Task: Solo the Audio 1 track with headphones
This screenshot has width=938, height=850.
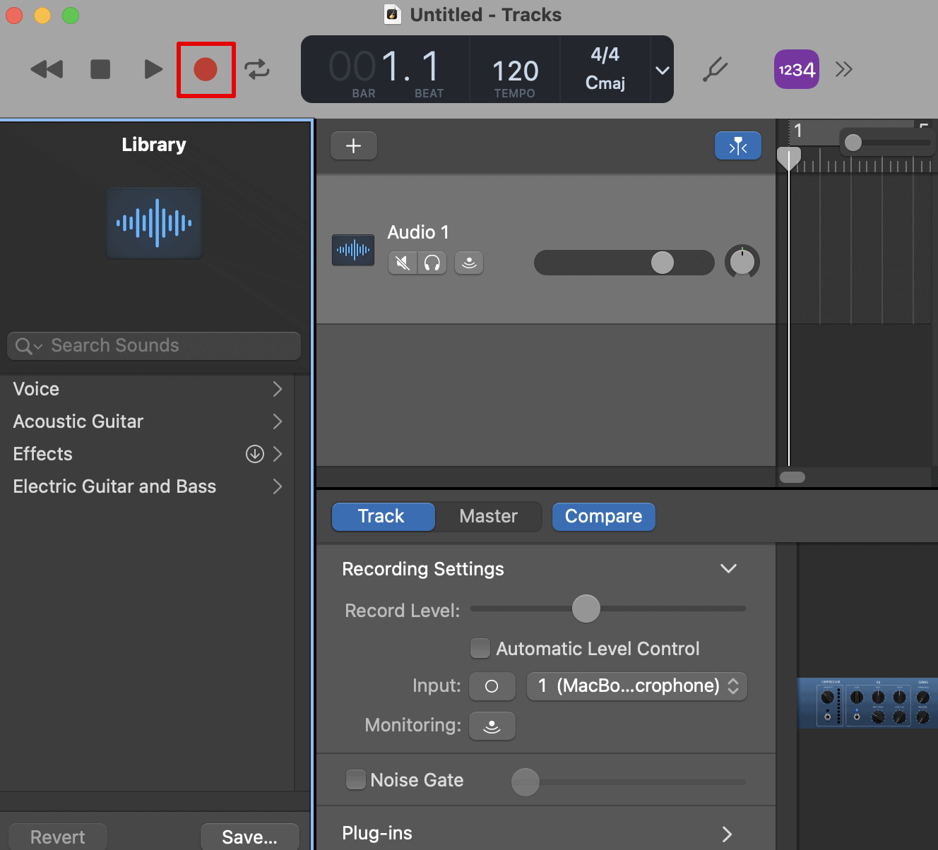Action: 432,263
